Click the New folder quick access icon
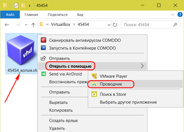Screen dimensions: 184x132 (23, 6)
